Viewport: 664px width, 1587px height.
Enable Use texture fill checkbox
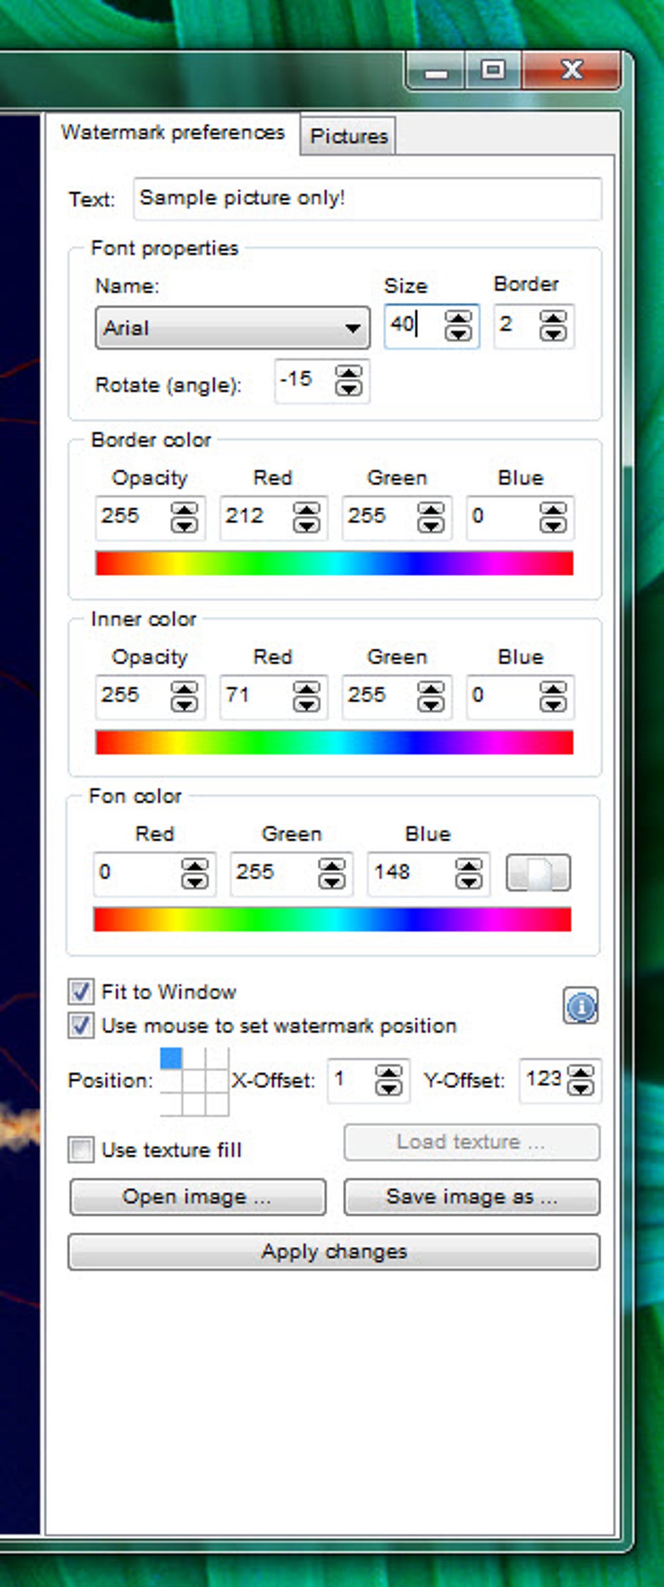pyautogui.click(x=81, y=1150)
